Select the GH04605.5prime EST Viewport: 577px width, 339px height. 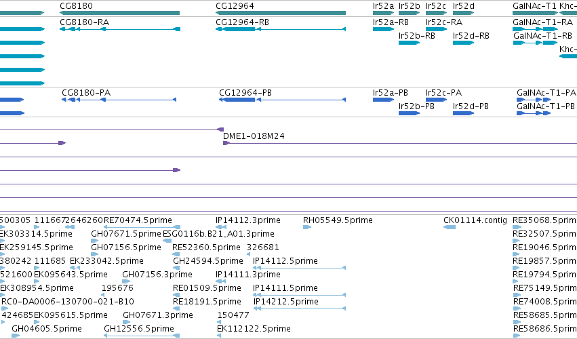(x=16, y=336)
